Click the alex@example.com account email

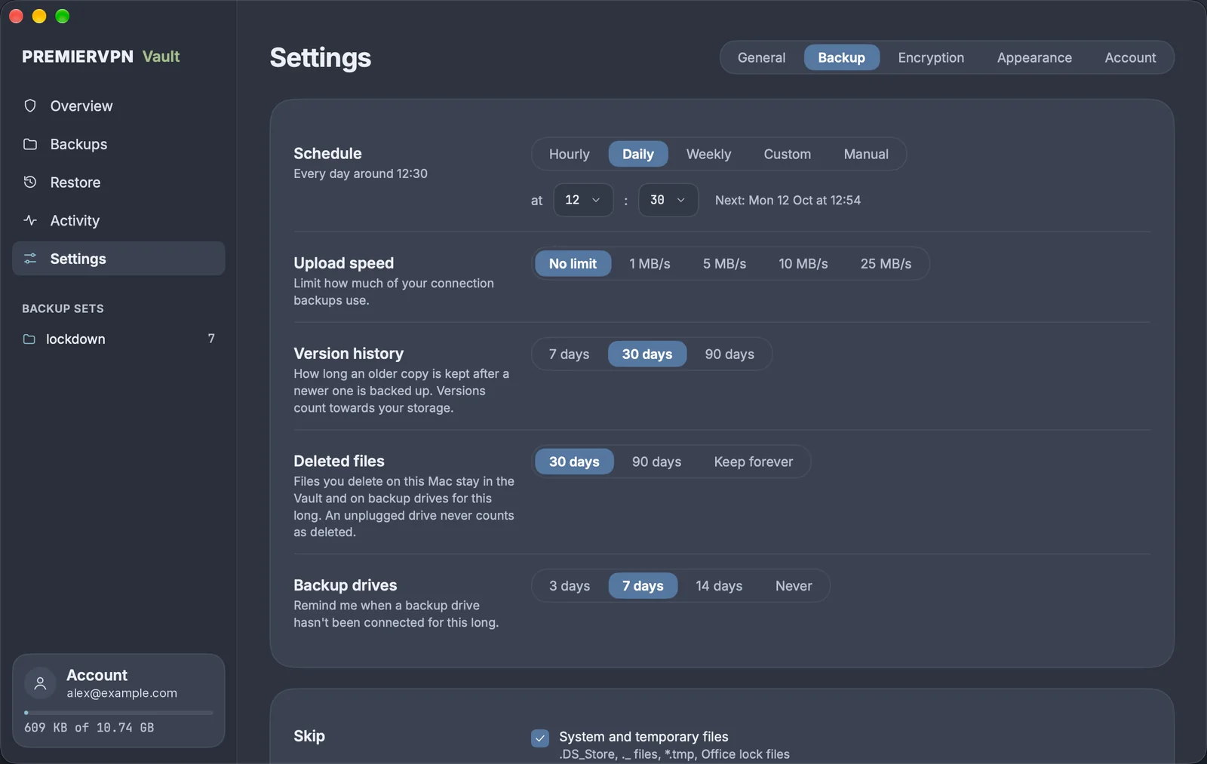point(121,693)
